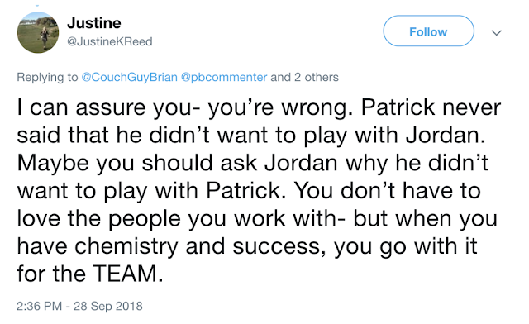Click tweet line starting "I can assure you"
This screenshot has width=529, height=324.
[259, 108]
